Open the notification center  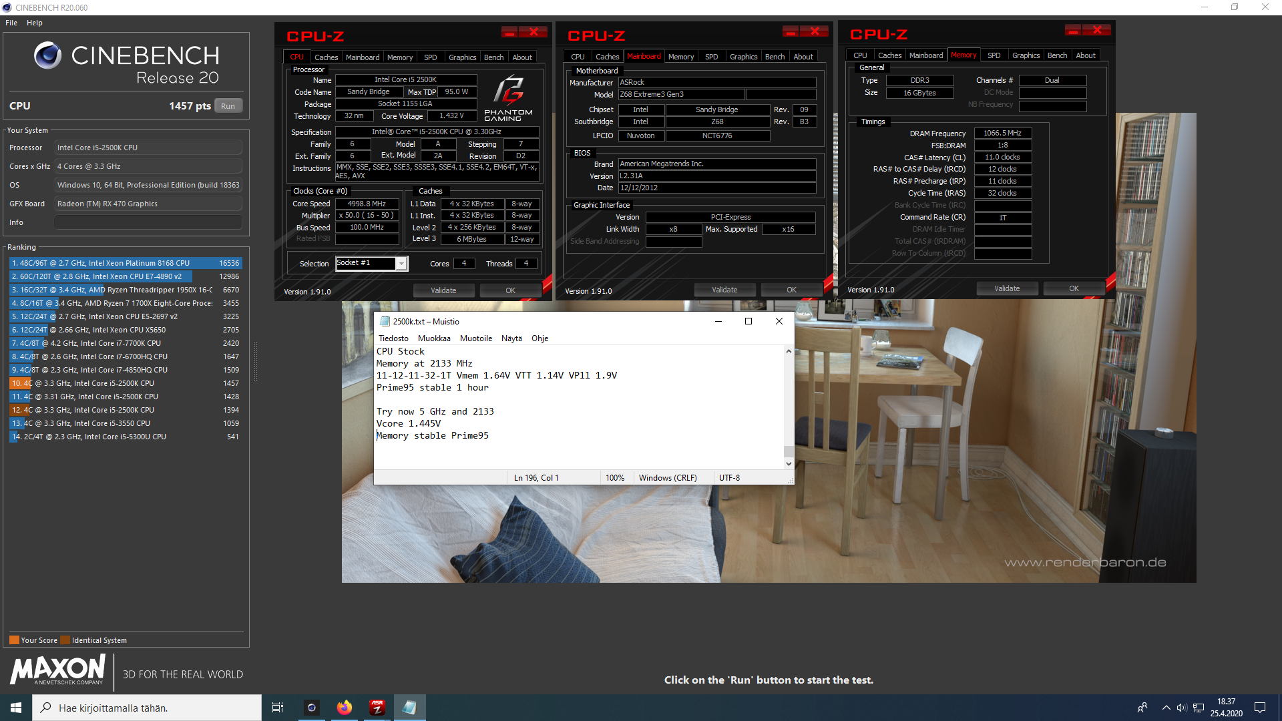1260,708
